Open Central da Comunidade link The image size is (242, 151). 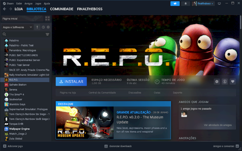click(x=102, y=93)
